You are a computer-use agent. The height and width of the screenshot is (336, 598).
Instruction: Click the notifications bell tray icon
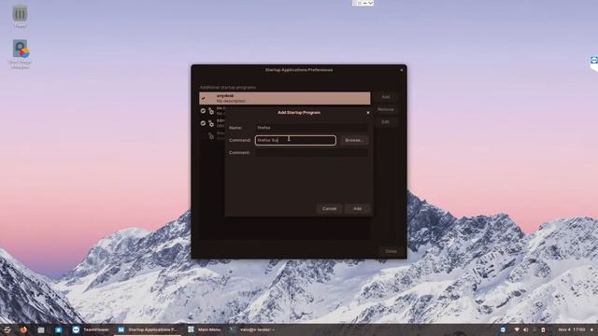[534, 329]
